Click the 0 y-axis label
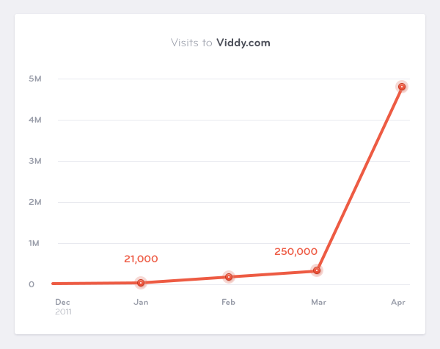This screenshot has height=349, width=440. point(32,284)
